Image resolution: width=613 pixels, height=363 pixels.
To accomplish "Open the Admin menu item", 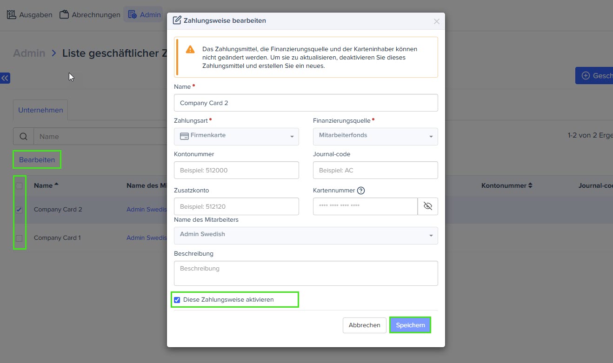I will tap(144, 14).
